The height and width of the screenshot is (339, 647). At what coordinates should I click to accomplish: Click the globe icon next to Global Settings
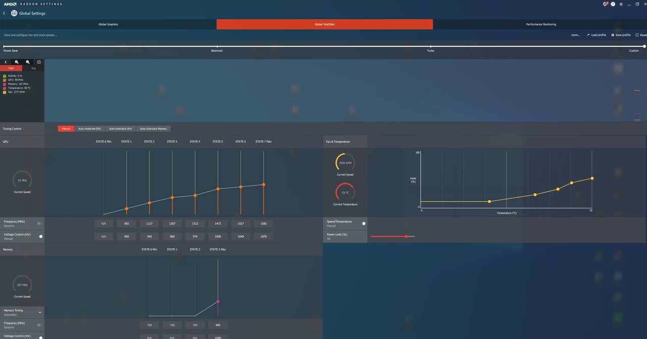[x=14, y=13]
